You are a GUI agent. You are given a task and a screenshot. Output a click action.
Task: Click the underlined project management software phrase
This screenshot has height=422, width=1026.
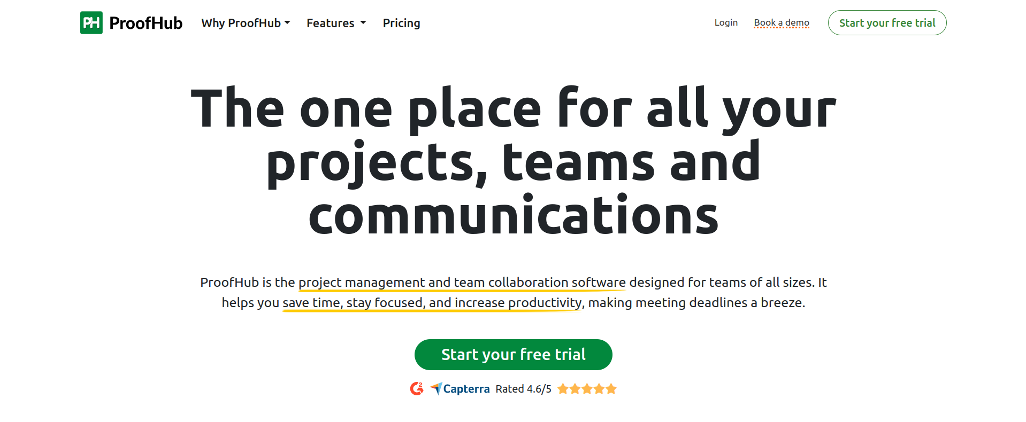[x=462, y=283]
